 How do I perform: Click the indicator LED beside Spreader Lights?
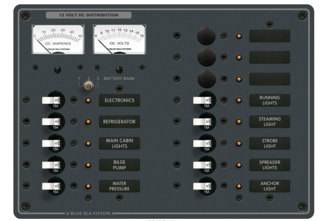239,165
